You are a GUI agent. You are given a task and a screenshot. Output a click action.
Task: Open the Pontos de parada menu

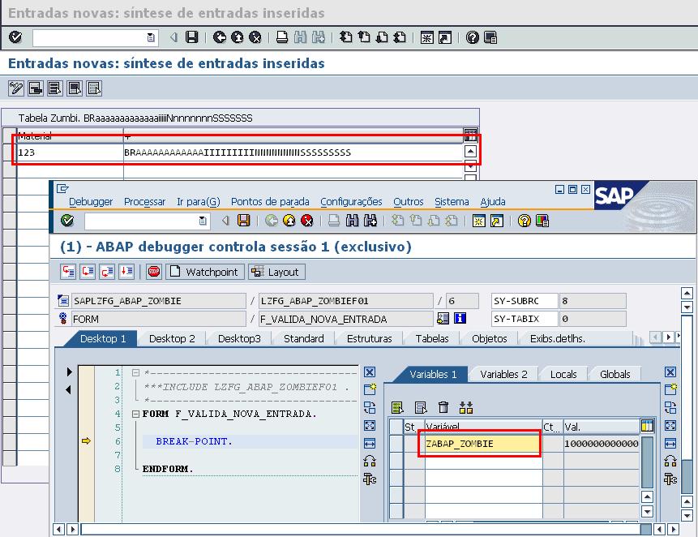[x=270, y=201]
